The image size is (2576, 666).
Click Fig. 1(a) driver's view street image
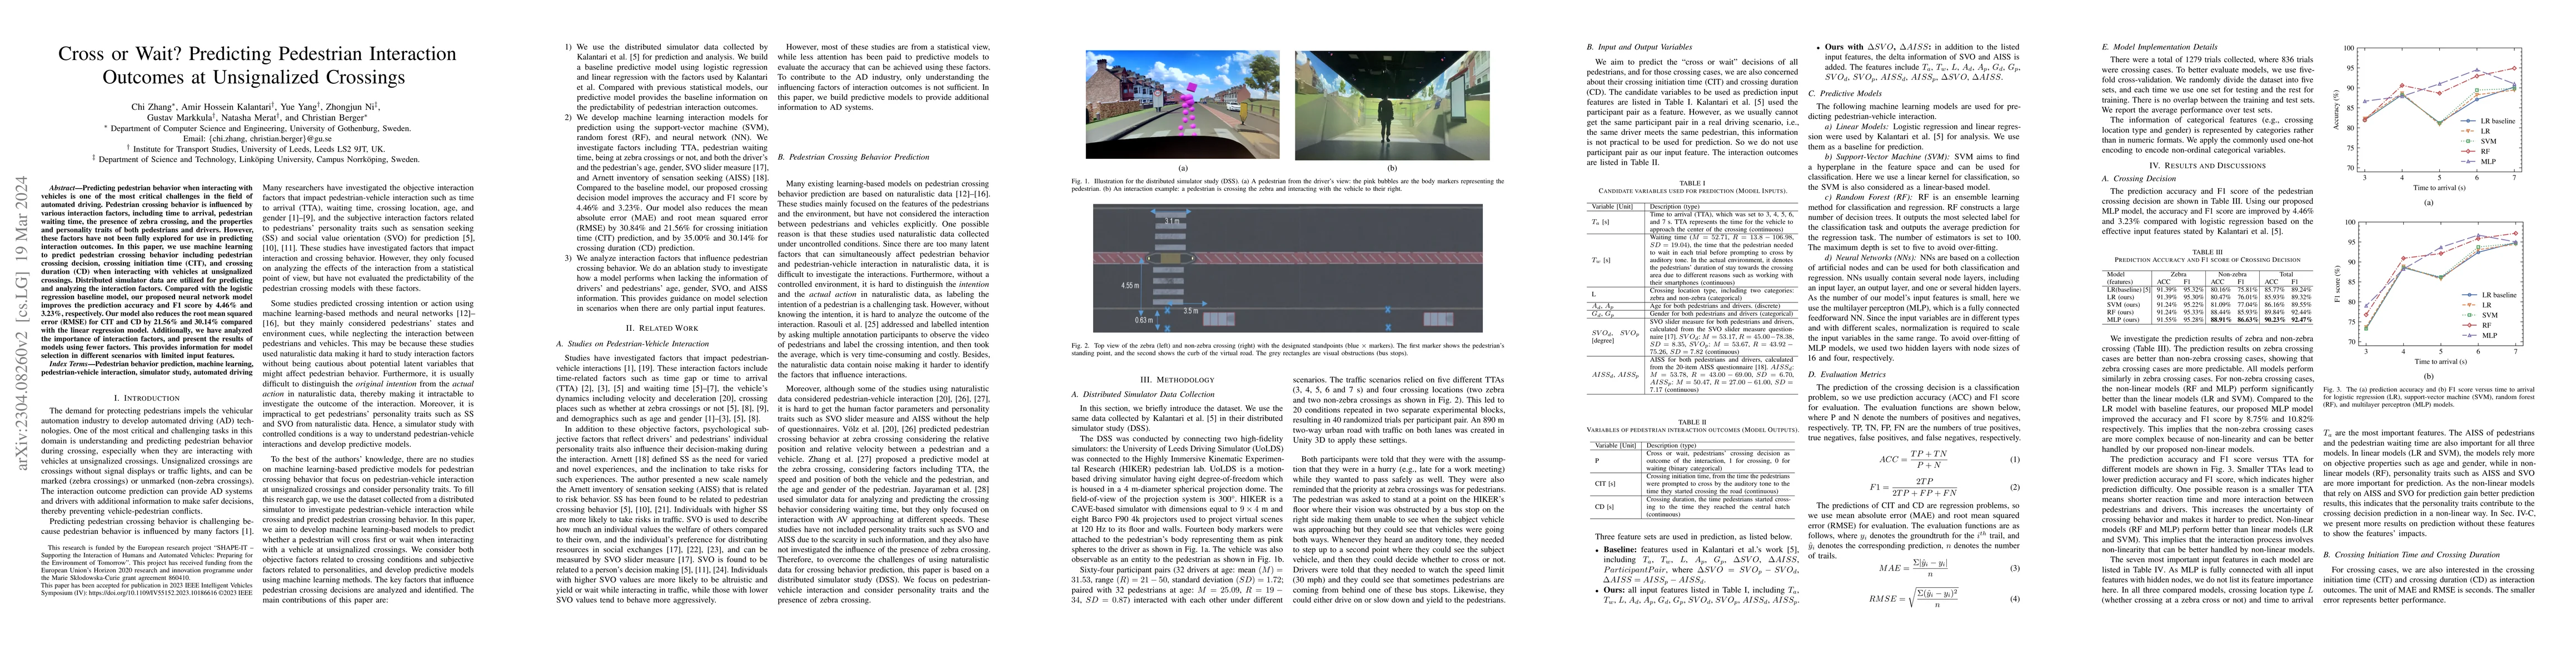(x=1183, y=104)
